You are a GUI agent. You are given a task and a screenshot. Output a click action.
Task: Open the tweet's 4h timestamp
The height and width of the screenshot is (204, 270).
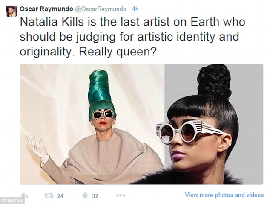[135, 9]
